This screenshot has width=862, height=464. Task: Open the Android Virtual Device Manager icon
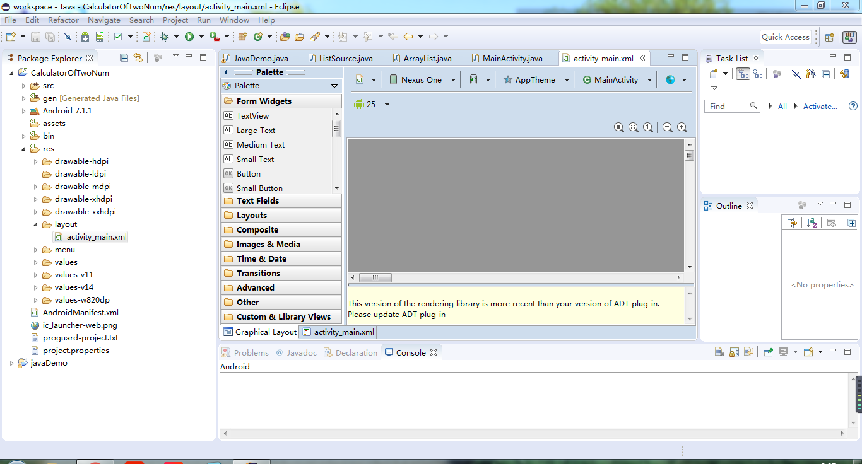[x=100, y=37]
